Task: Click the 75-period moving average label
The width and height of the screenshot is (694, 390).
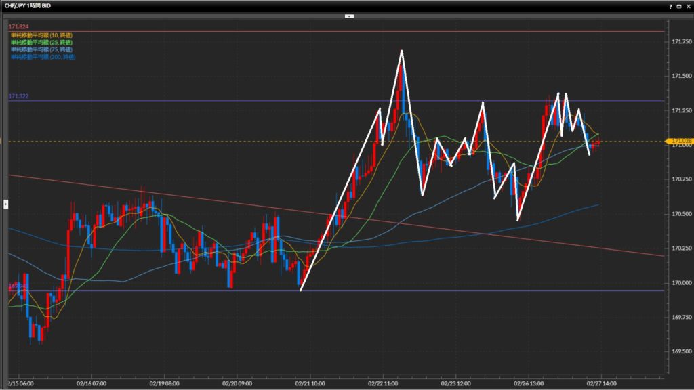Action: pyautogui.click(x=41, y=49)
